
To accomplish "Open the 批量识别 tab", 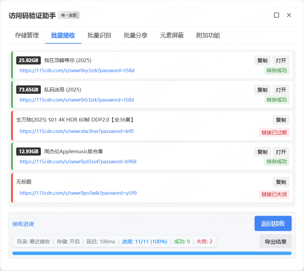I will tap(99, 35).
